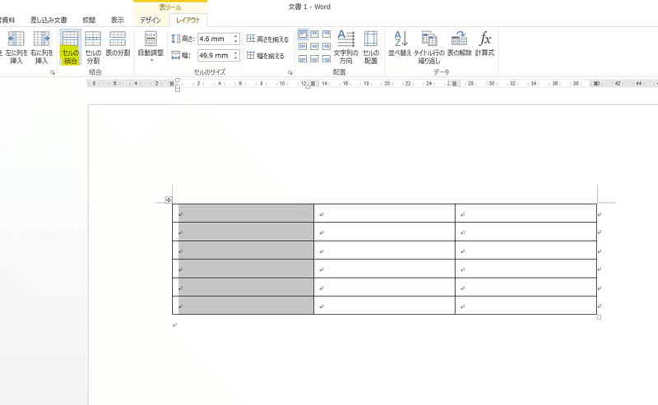Click the Split Table (表の分割) button
Screen dimensions: 658x405
click(118, 44)
